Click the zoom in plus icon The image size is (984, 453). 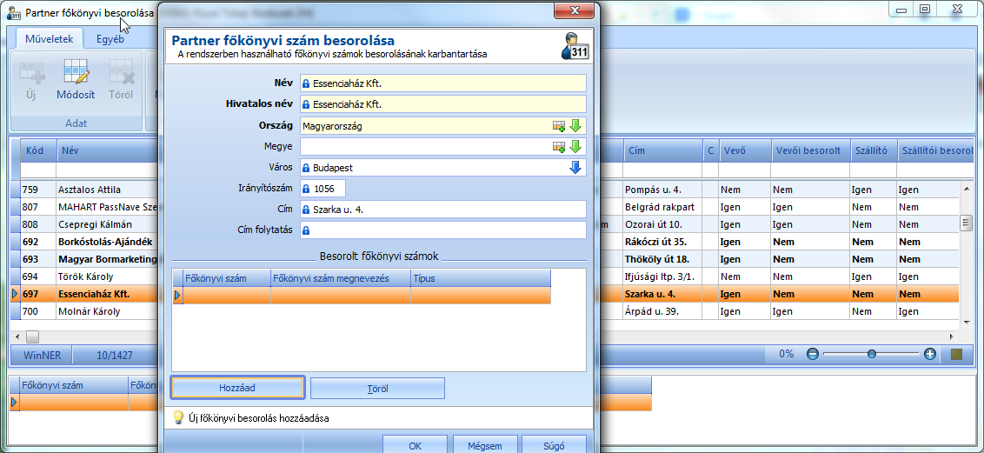point(930,354)
